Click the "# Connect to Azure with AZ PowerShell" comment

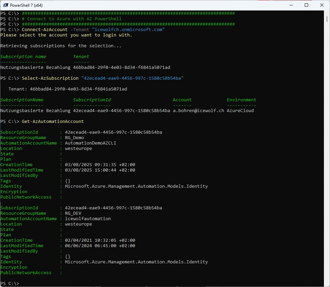tap(71, 19)
